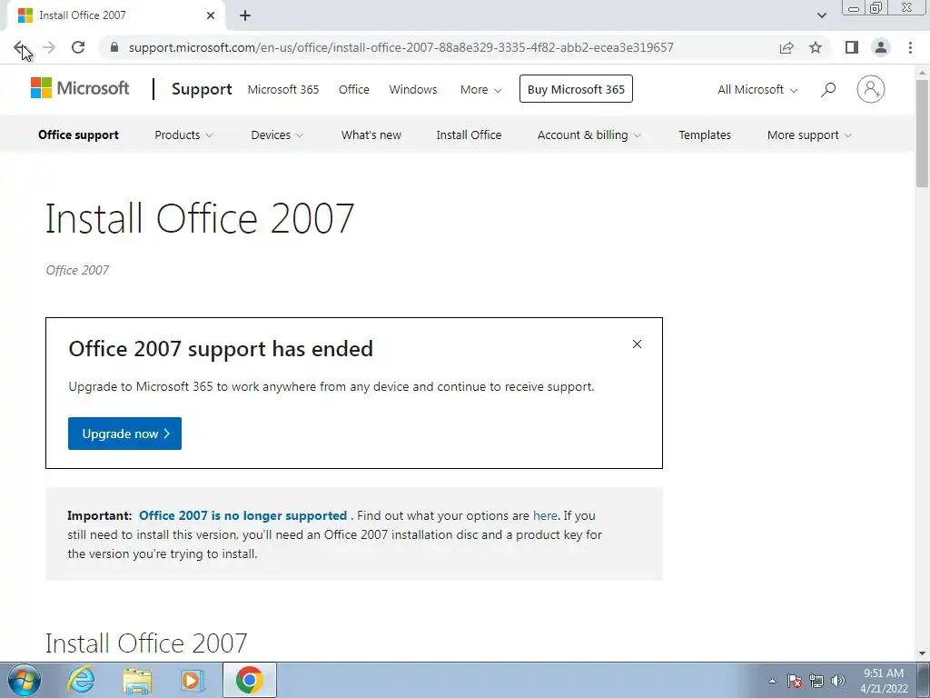Click the page vertical scrollbar thumb
This screenshot has width=930, height=698.
(922, 133)
